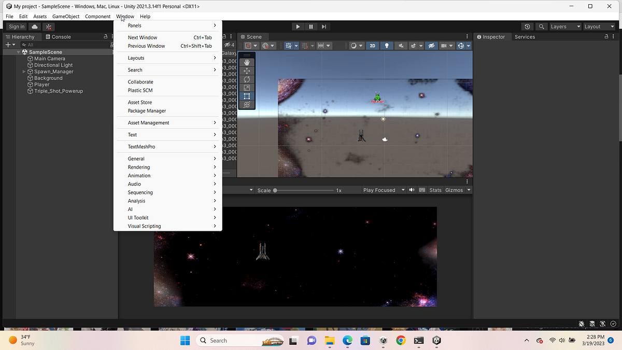Toggle audio muting in the Scene toolbar
This screenshot has width=622, height=350.
(x=401, y=46)
